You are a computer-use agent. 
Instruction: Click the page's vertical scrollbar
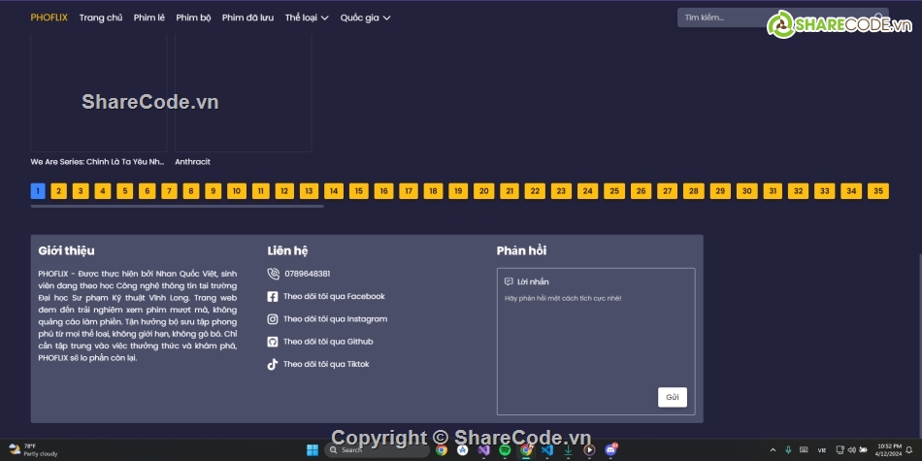click(919, 344)
